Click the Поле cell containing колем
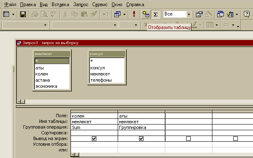 pos(94,116)
